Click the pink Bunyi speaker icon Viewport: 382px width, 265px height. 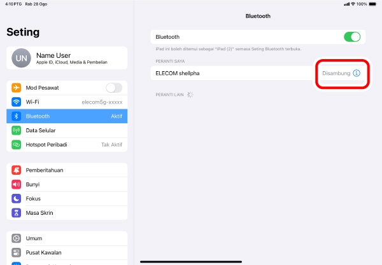click(17, 184)
